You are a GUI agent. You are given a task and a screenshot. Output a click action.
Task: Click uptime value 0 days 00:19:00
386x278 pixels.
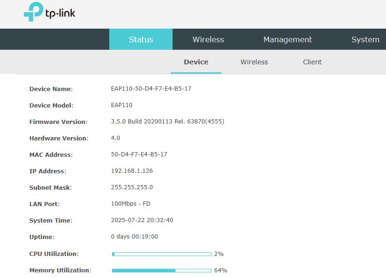click(x=135, y=237)
